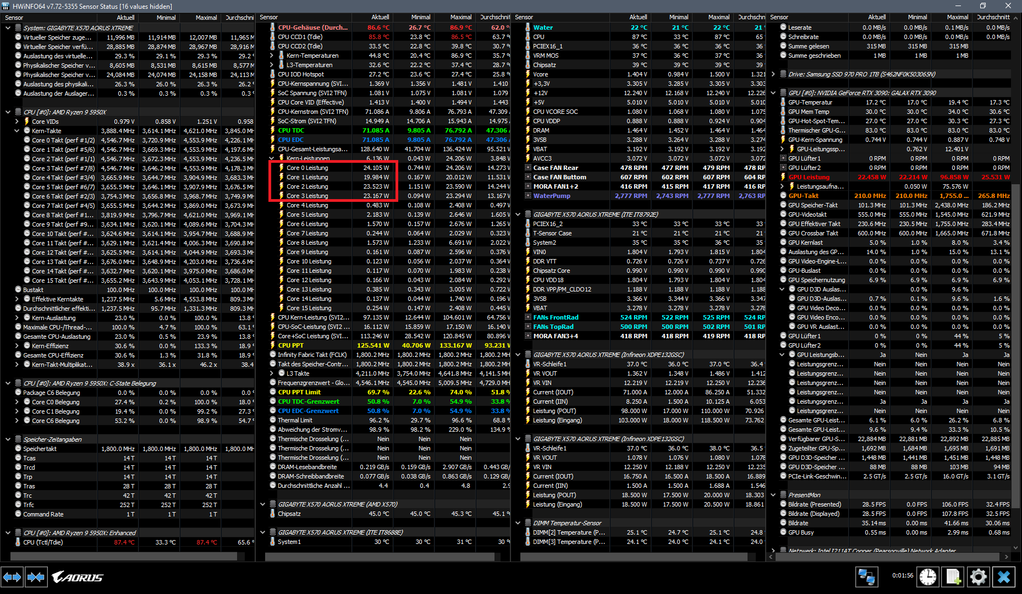Click fan icon beside WaterPump
Screen dimensions: 1022x594
click(528, 196)
